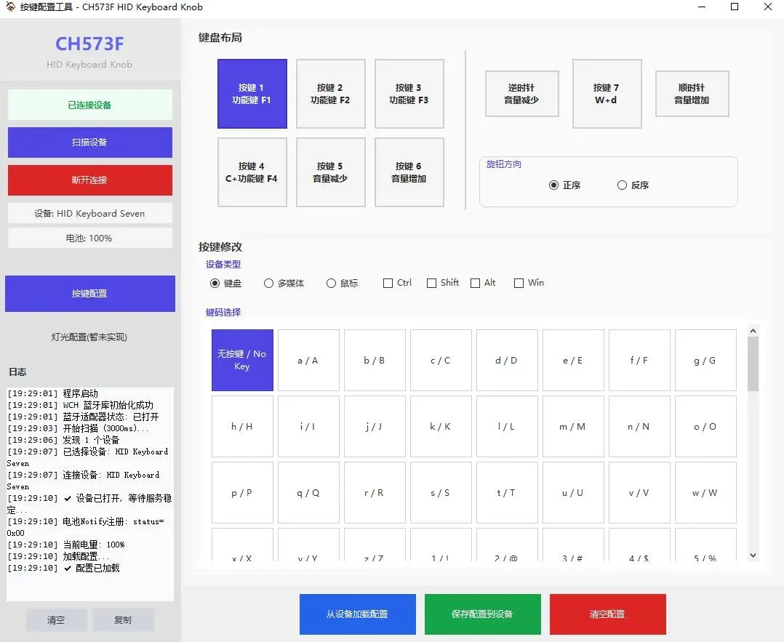Select 键盘 device type radio
This screenshot has height=642, width=784.
click(226, 284)
